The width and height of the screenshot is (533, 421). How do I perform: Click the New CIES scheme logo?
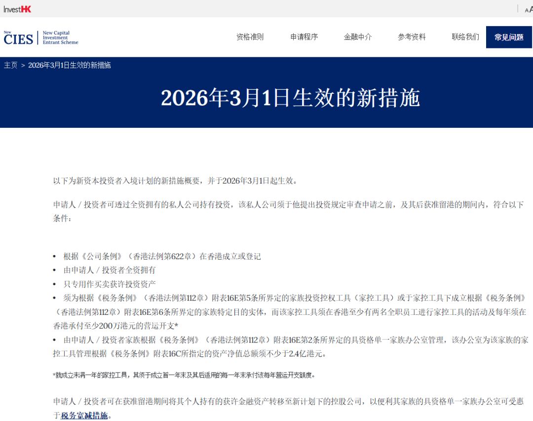[x=41, y=38]
